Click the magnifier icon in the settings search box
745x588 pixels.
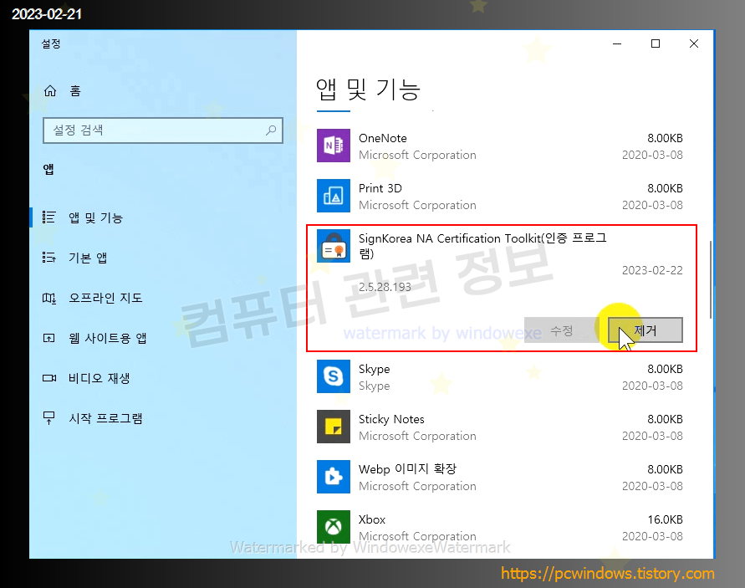point(271,130)
